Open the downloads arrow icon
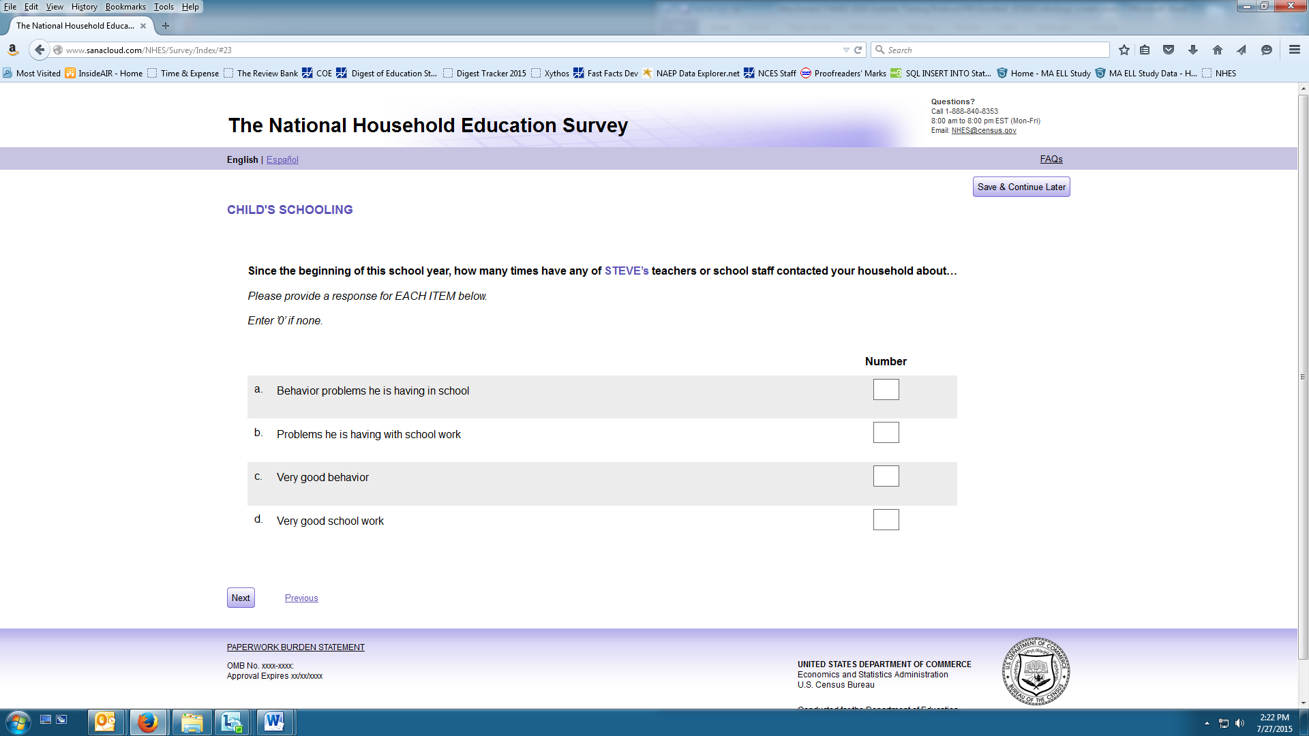The image size is (1309, 736). point(1193,50)
